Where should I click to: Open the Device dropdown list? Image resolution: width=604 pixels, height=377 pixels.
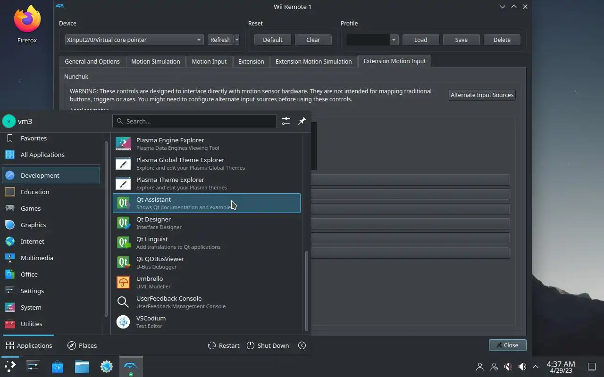coord(134,40)
